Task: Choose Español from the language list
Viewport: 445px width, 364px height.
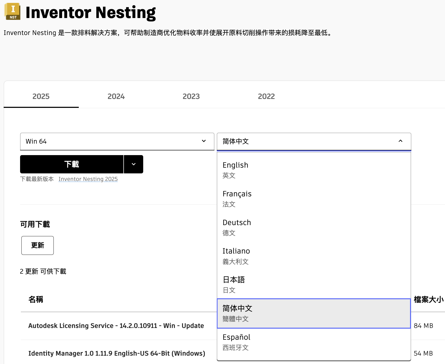Action: click(314, 342)
